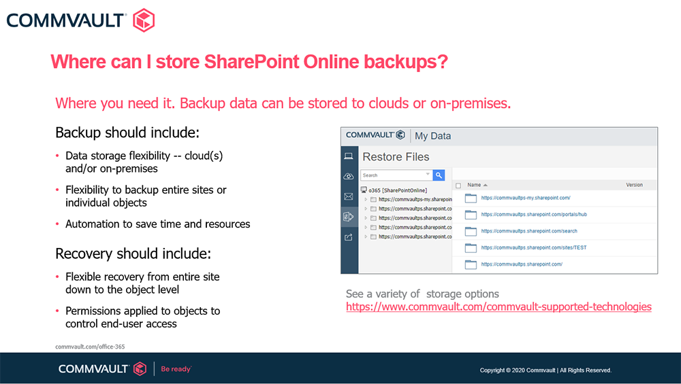Sort by the Name column header
This screenshot has width=681, height=384.
pyautogui.click(x=474, y=185)
